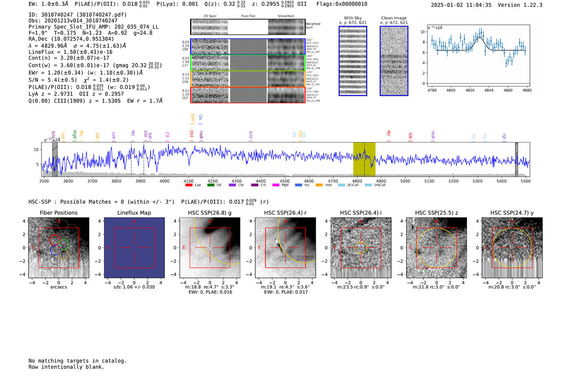This screenshot has width=571, height=389.
Task: Click the green OII legend swatch
Action: 211,185
